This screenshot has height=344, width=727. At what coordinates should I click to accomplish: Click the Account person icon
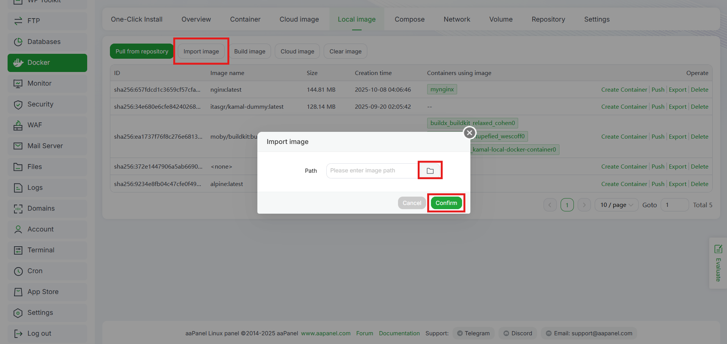(x=18, y=229)
